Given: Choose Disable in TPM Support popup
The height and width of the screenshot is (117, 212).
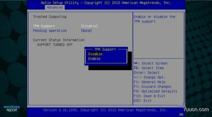Looking at the screenshot, I should (95, 54).
